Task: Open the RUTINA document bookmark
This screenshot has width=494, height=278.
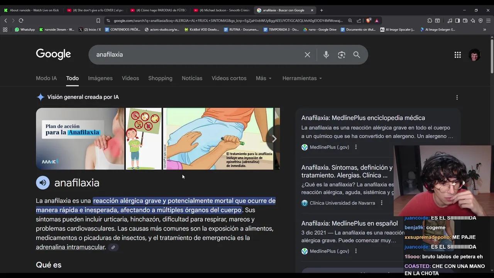Action: pyautogui.click(x=241, y=29)
